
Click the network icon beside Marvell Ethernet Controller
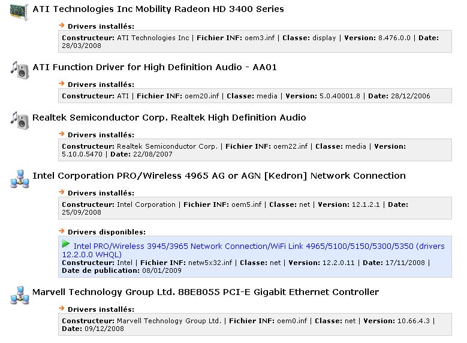coord(19,294)
